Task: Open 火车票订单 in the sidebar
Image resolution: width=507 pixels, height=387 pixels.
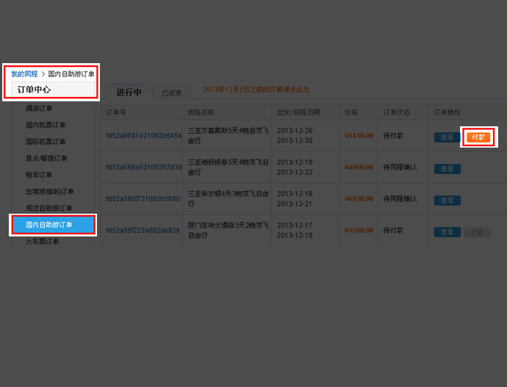Action: [43, 241]
